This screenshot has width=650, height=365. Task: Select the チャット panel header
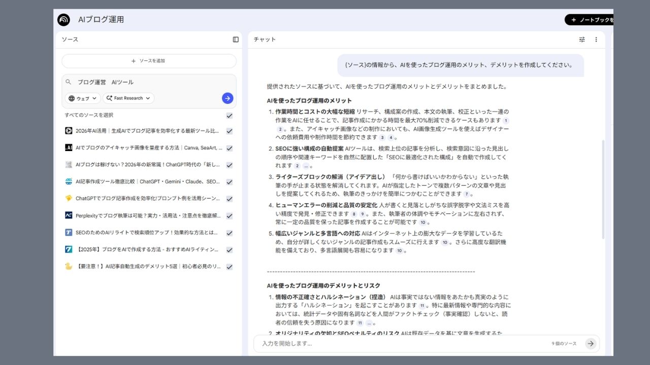pos(264,39)
